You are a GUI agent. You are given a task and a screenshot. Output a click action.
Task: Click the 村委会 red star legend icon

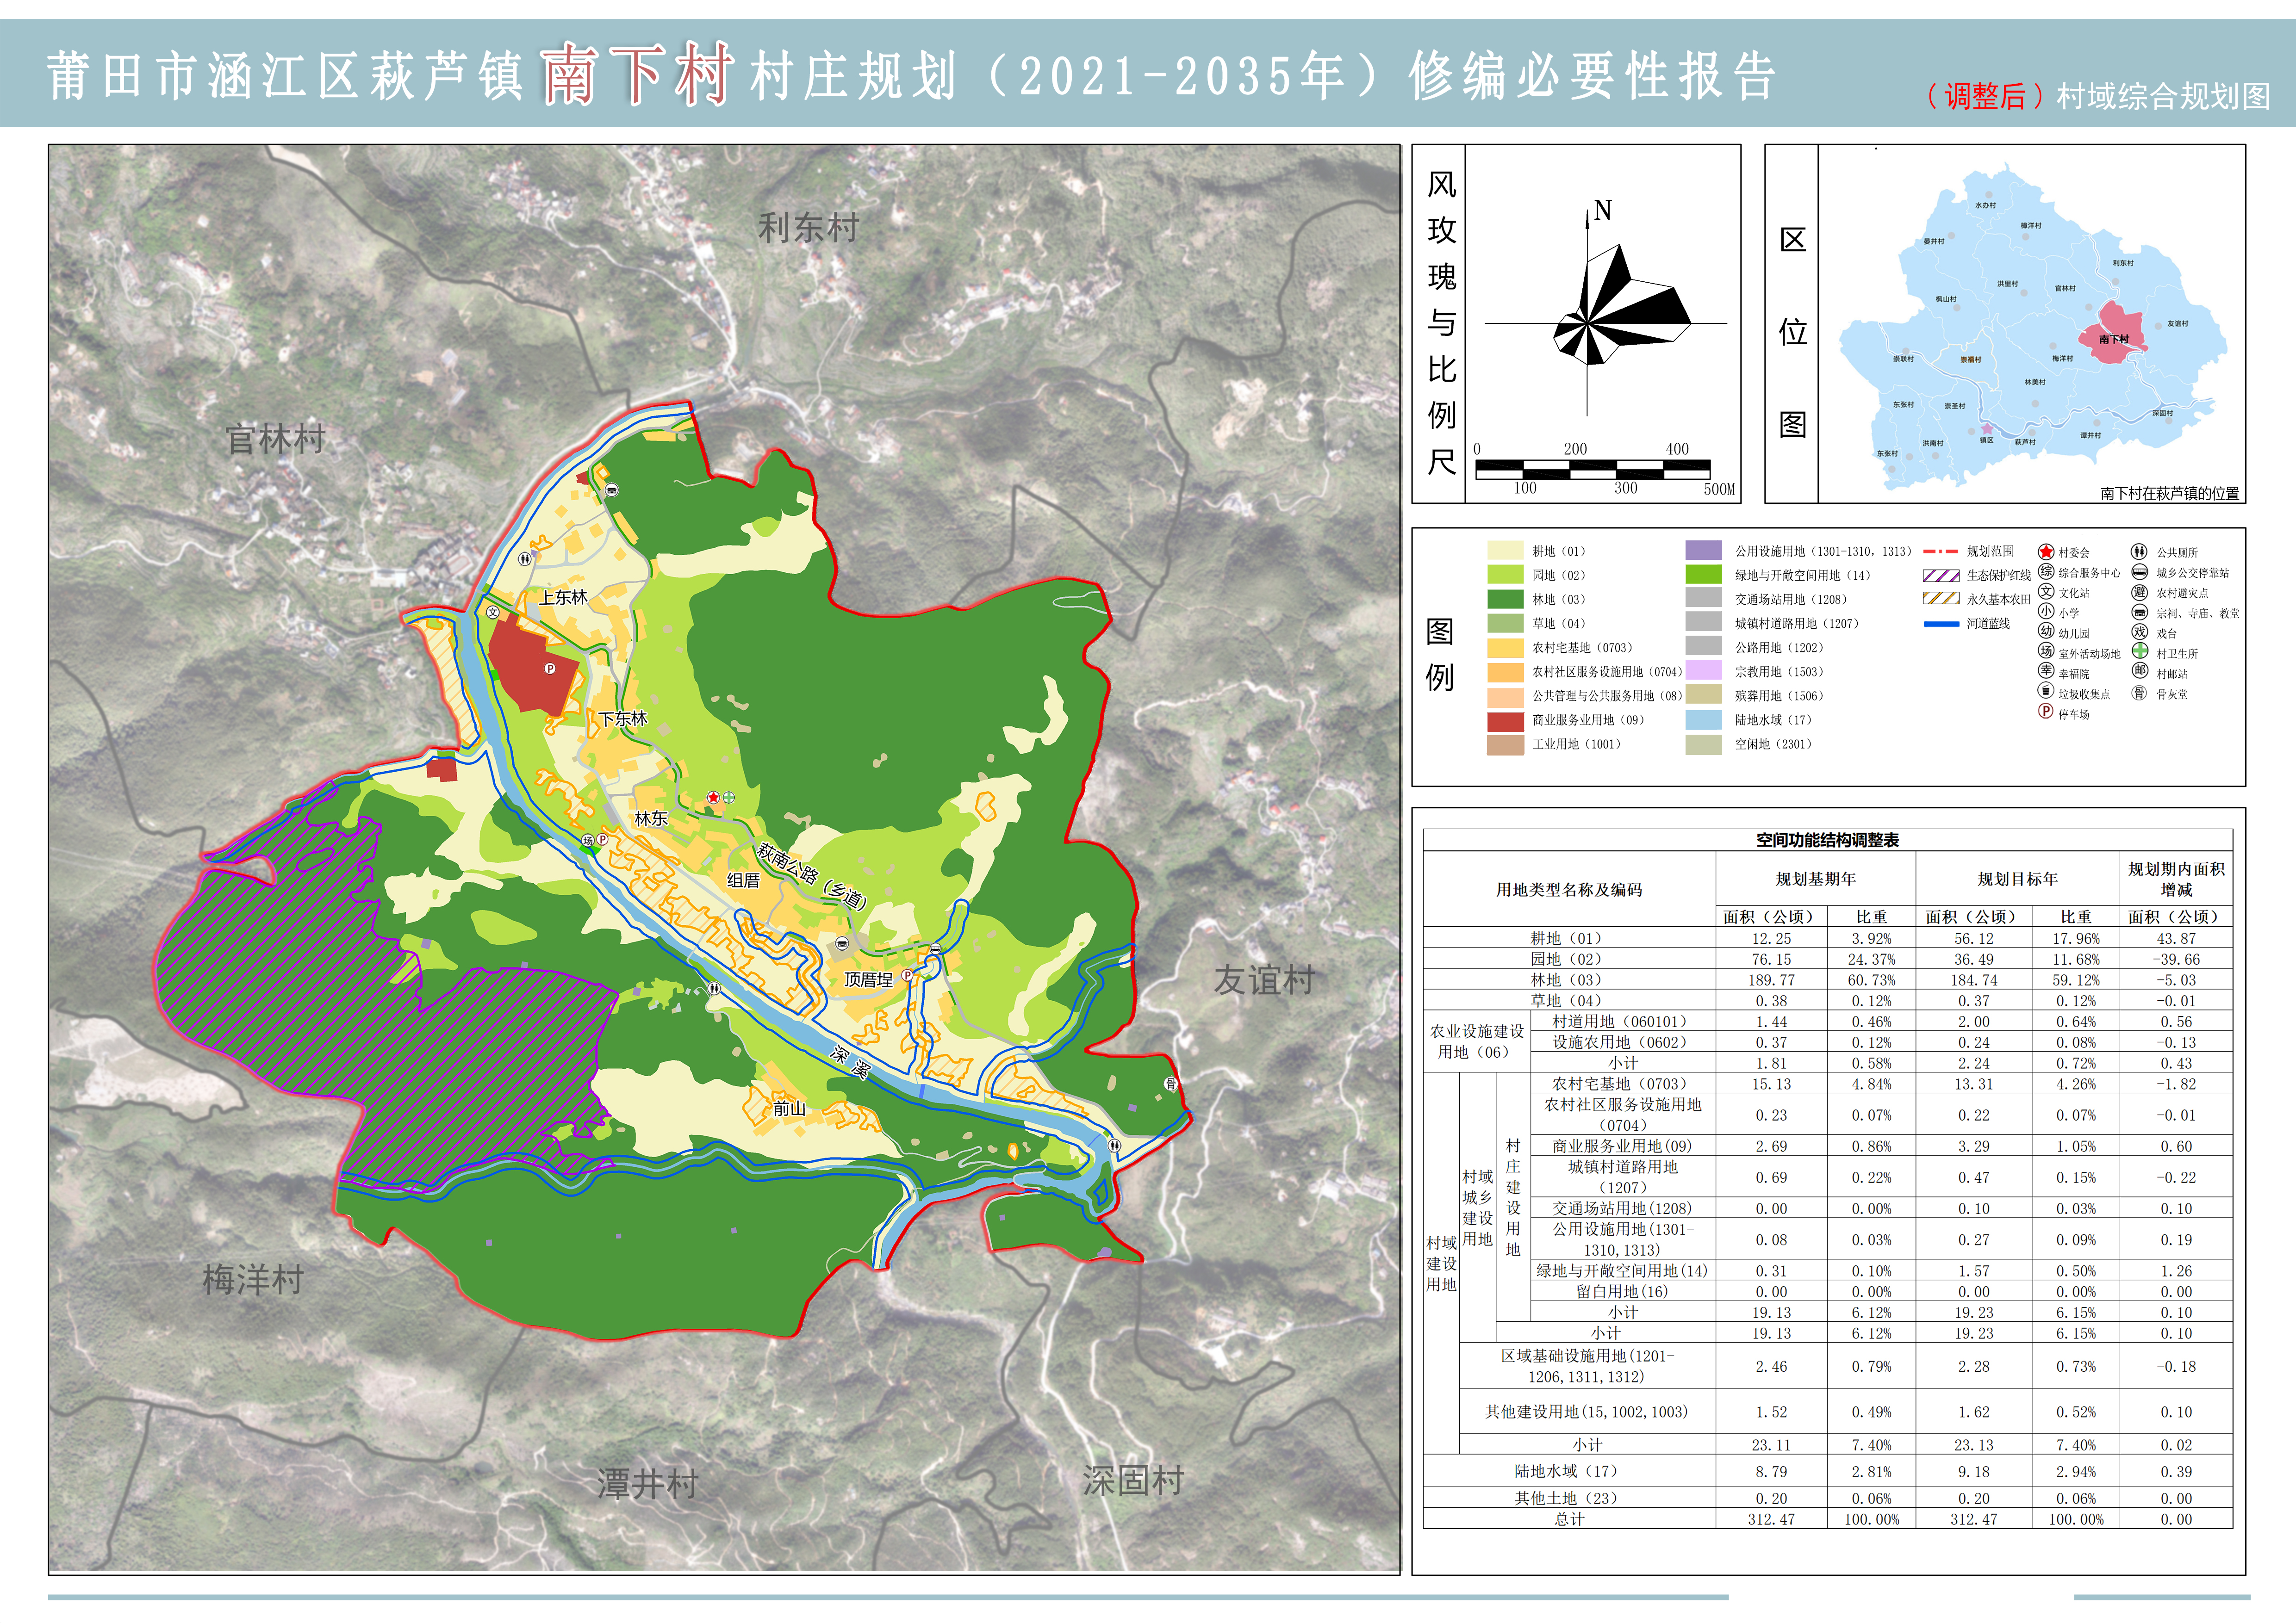pyautogui.click(x=2046, y=551)
